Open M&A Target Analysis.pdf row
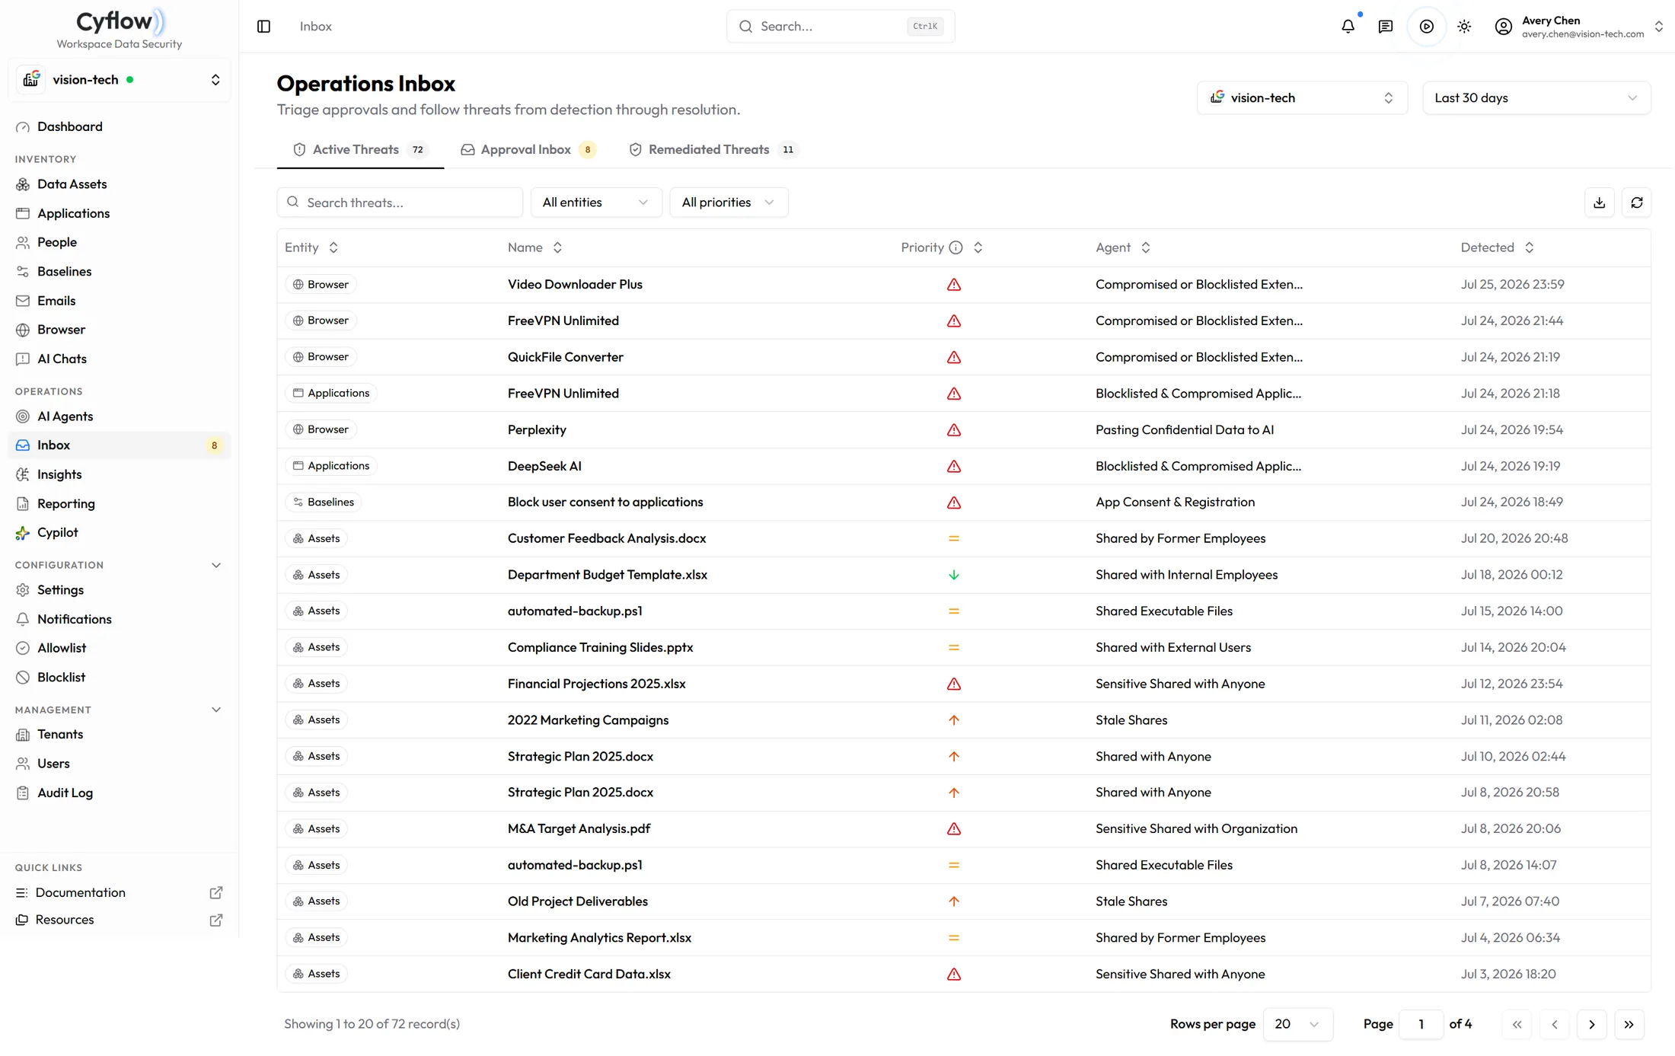 click(x=964, y=828)
